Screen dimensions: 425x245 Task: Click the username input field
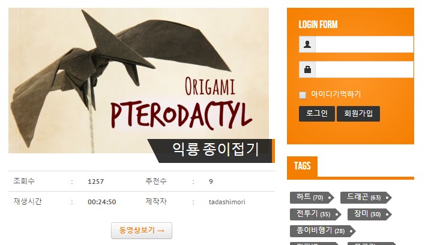[x=364, y=44]
